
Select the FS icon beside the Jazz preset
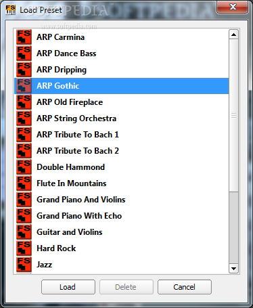click(x=24, y=265)
